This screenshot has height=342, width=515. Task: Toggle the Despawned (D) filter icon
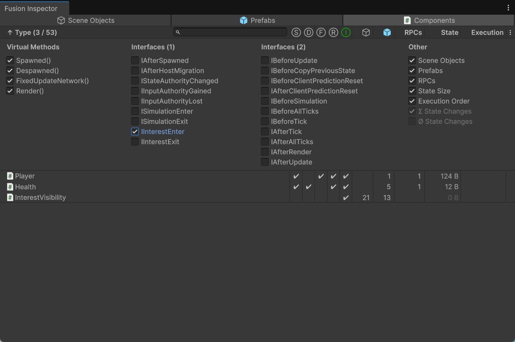[309, 33]
